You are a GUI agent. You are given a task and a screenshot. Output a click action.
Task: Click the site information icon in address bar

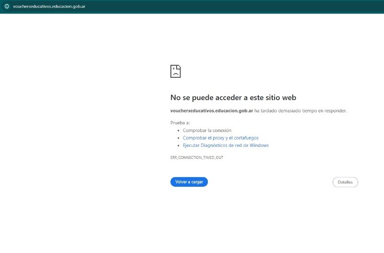click(7, 6)
